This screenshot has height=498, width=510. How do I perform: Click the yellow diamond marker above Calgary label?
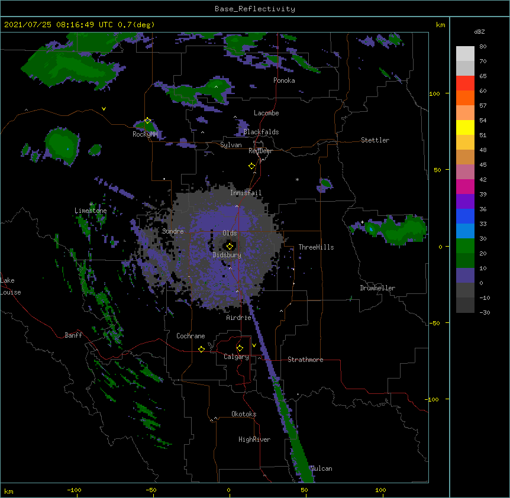coord(240,348)
